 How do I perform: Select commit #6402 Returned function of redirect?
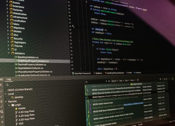116,92
